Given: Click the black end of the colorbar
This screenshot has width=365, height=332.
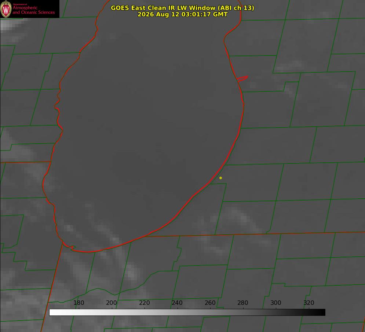Looking at the screenshot, I should click(x=322, y=313).
